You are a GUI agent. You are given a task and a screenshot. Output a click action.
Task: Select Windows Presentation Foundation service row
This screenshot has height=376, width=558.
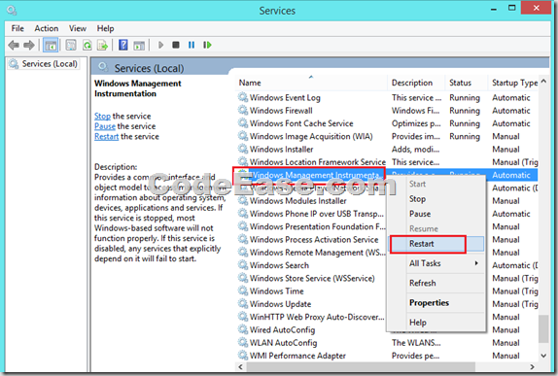coord(387,226)
